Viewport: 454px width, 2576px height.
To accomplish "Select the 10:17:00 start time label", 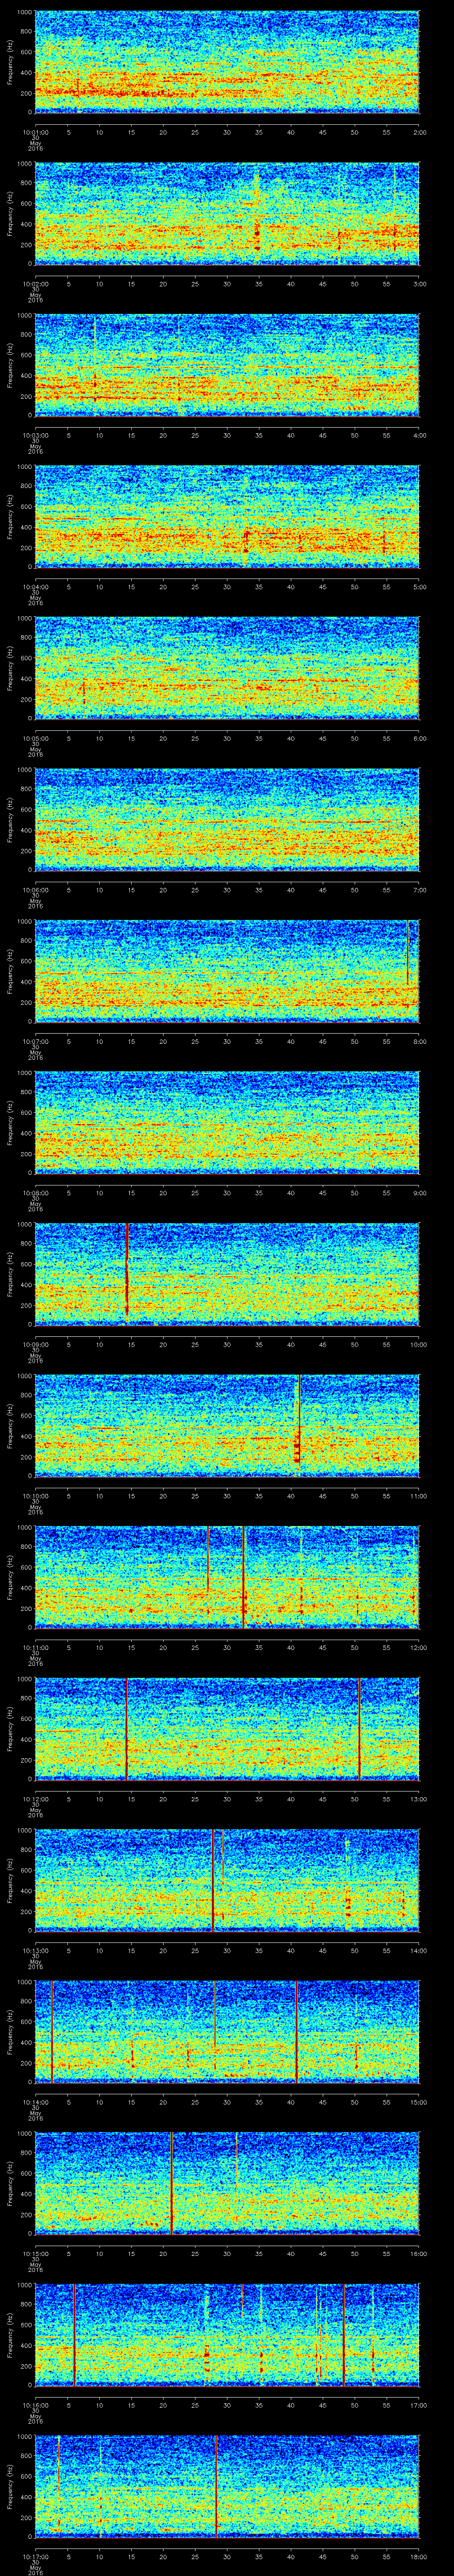I will point(35,2556).
